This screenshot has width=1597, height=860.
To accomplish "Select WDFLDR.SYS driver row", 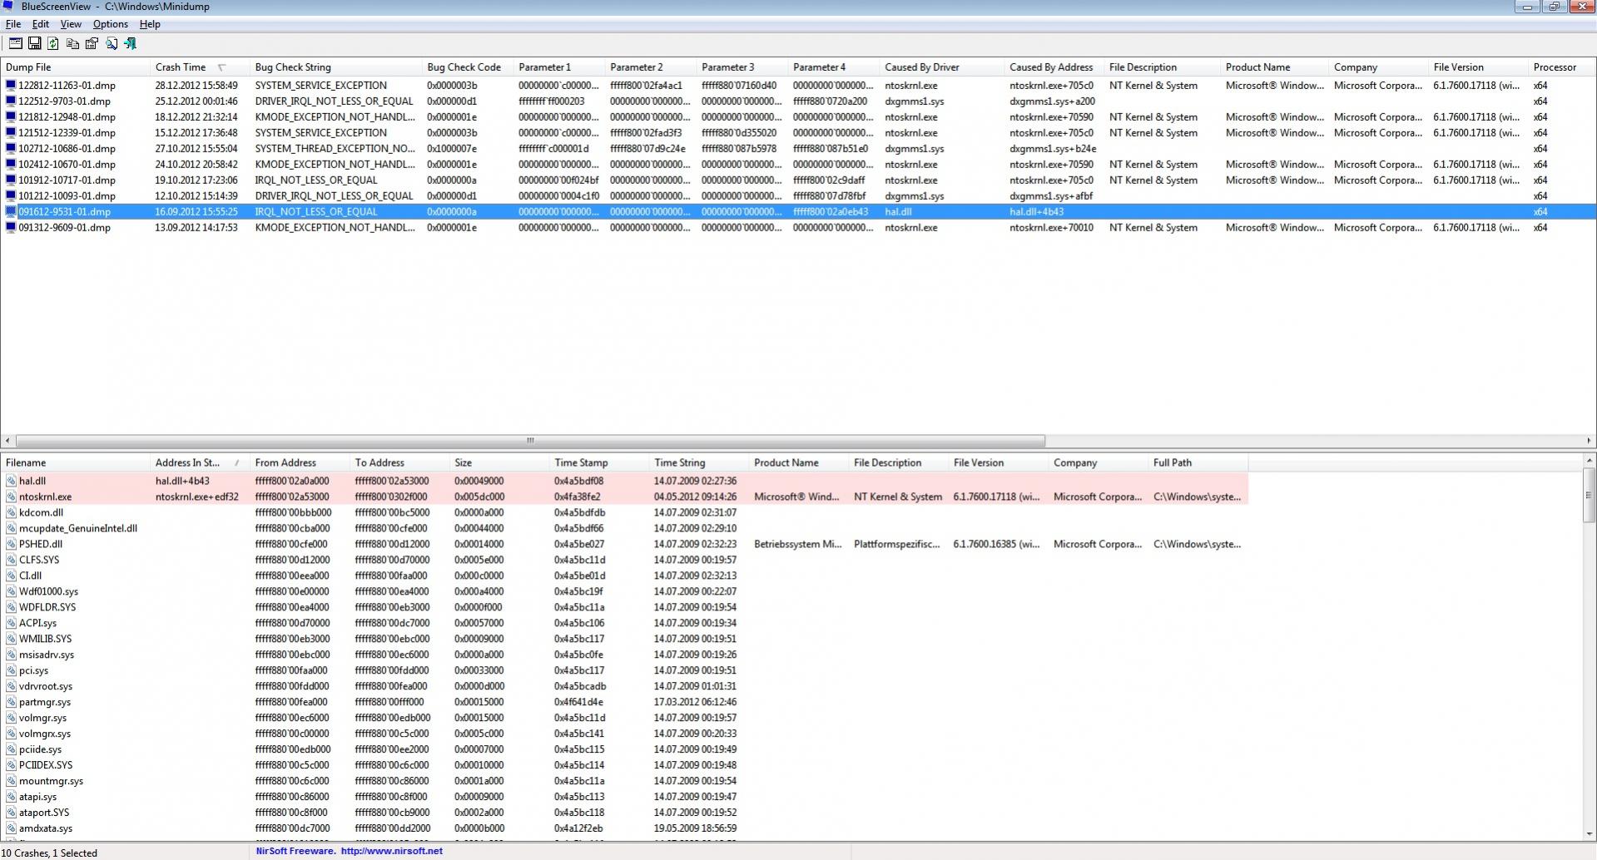I will [624, 607].
